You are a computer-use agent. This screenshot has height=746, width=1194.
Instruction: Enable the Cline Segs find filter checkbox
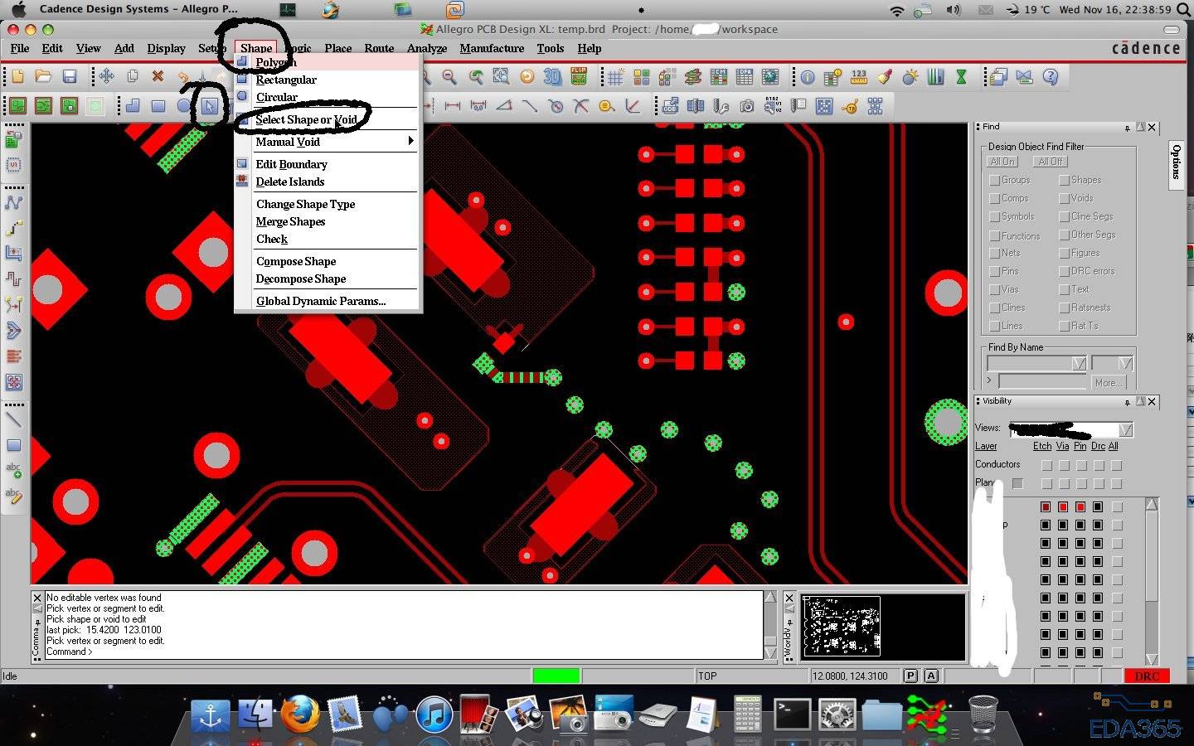(x=1064, y=216)
